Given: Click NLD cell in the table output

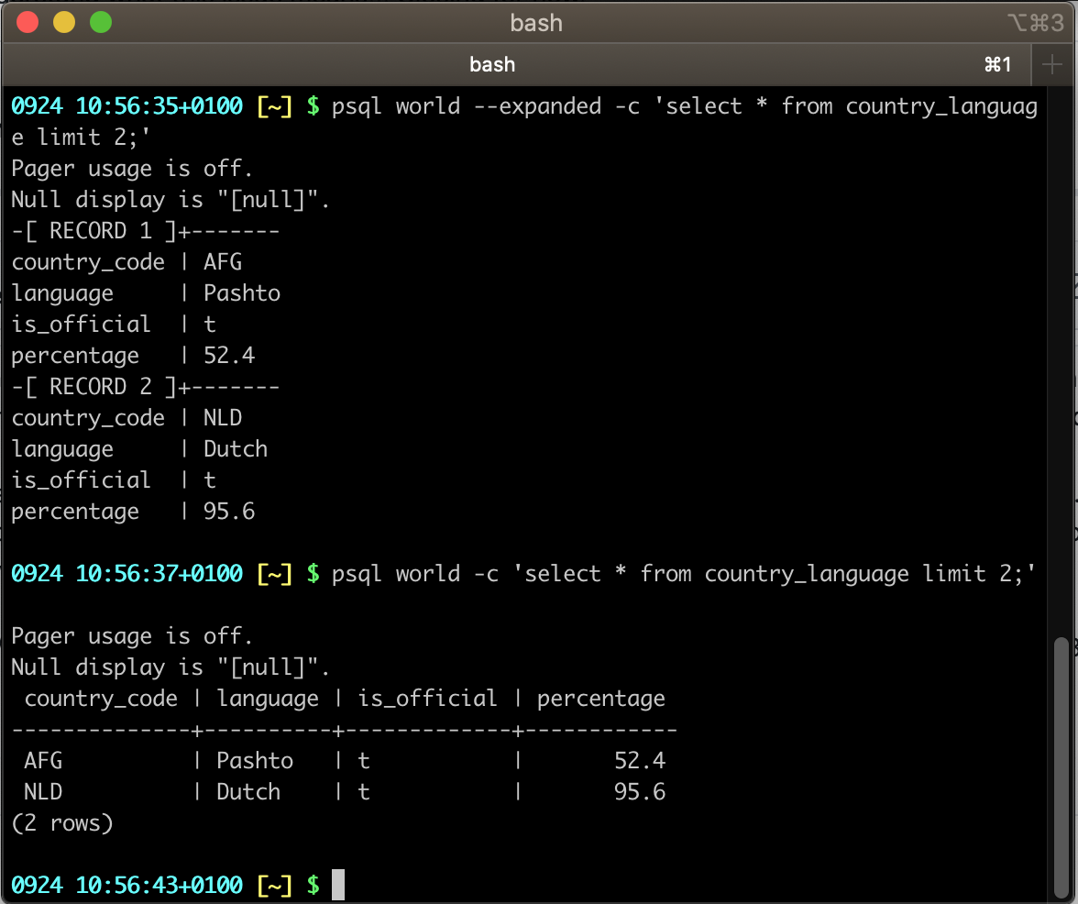Looking at the screenshot, I should click(43, 792).
